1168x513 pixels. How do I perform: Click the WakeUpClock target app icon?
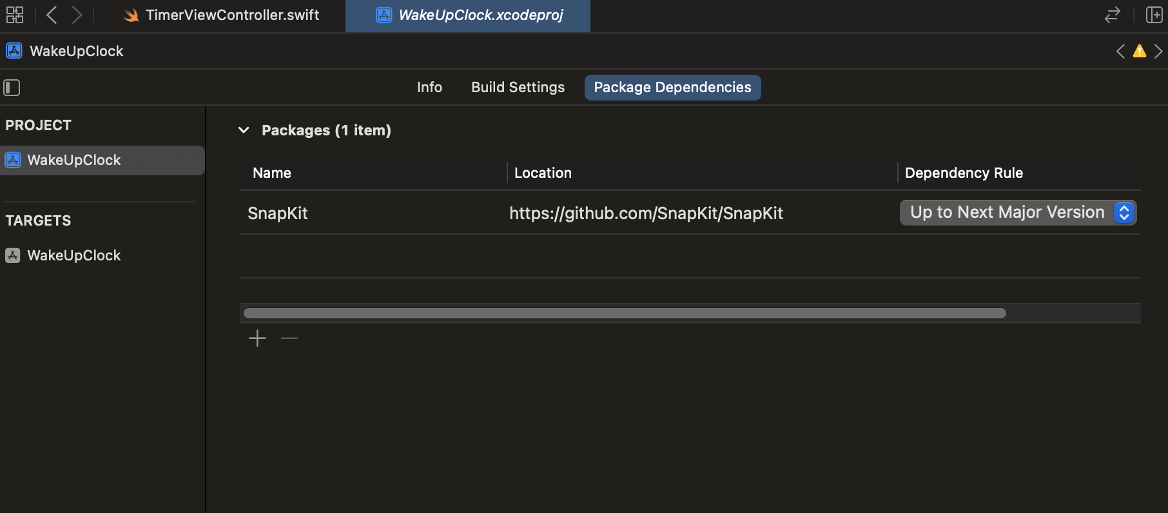tap(13, 255)
